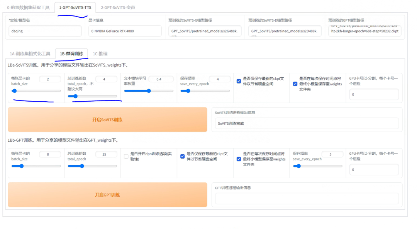Select the 1A-训练集格式化工具 sub-tab

(30, 53)
